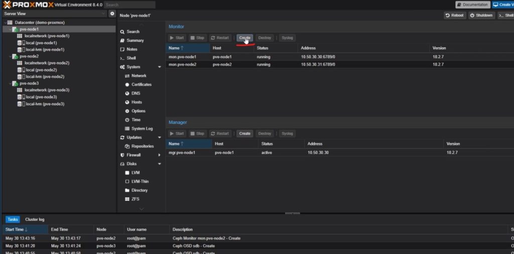Click Stop in the Manager toolbar
The image size is (514, 254).
pos(197,134)
